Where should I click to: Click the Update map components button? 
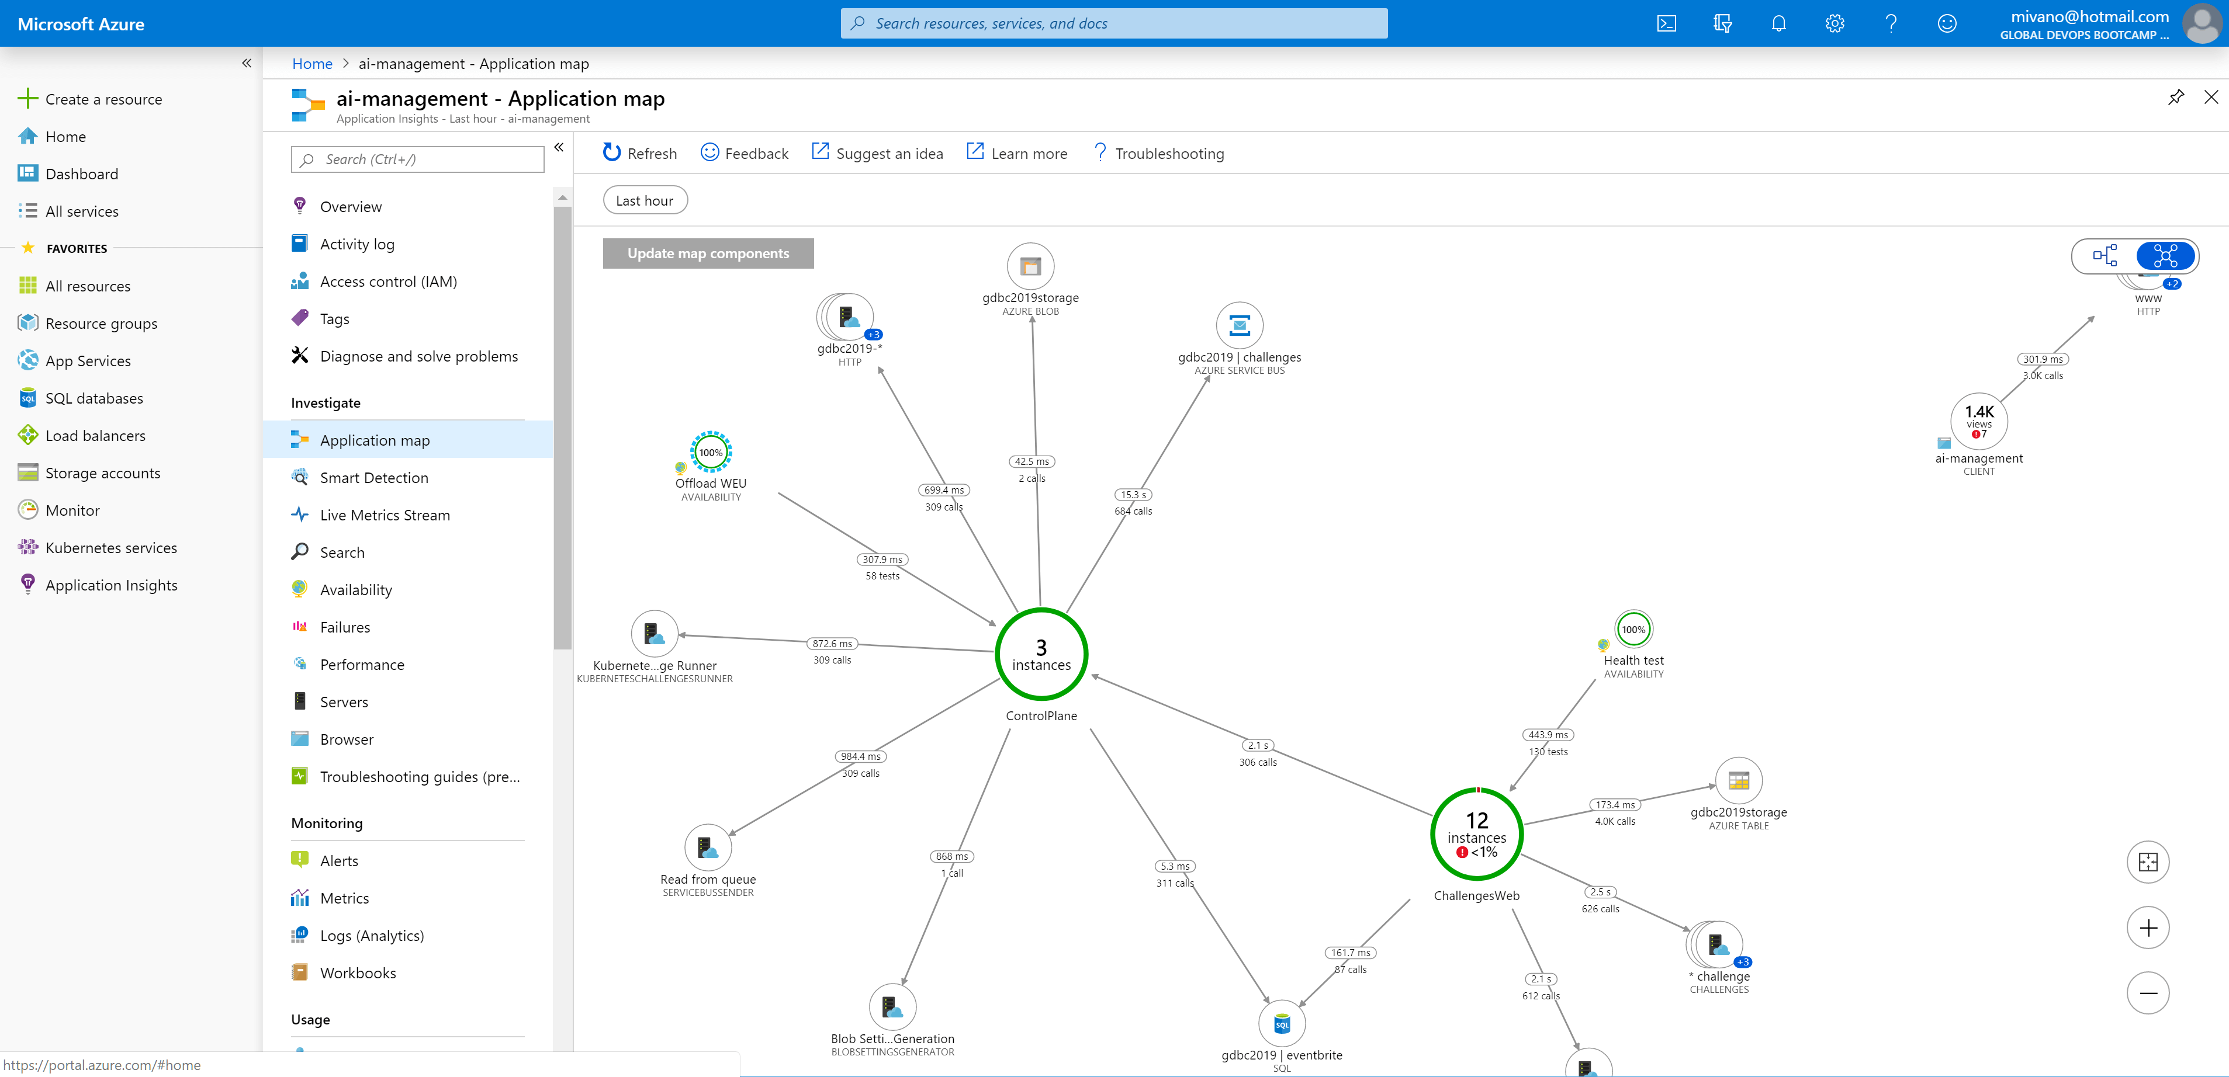tap(708, 253)
